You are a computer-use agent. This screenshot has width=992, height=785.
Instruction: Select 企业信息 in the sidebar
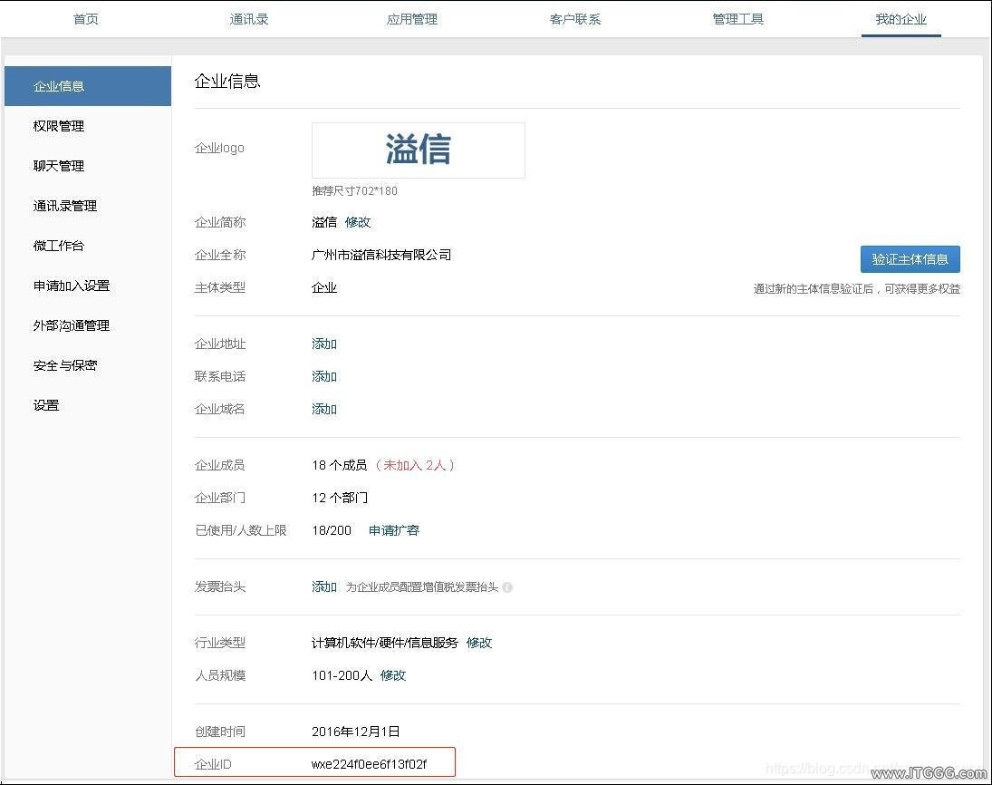tap(88, 86)
